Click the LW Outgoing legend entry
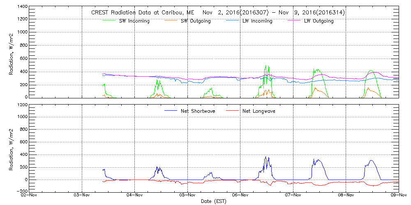411x205 pixels. point(319,21)
